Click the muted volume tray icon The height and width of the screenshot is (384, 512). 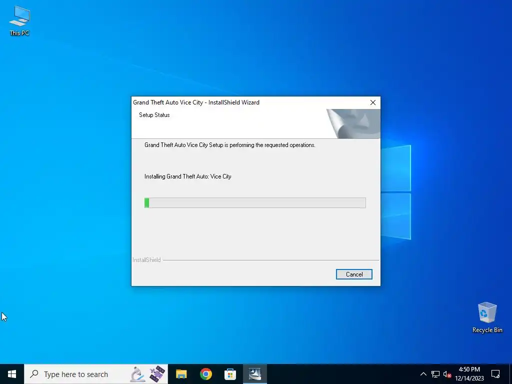(447, 374)
